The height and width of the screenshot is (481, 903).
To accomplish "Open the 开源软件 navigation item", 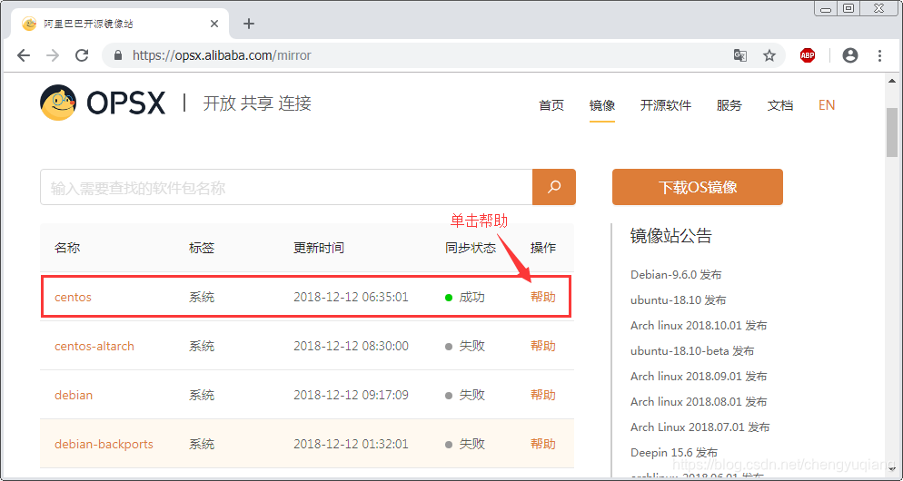I will 666,105.
